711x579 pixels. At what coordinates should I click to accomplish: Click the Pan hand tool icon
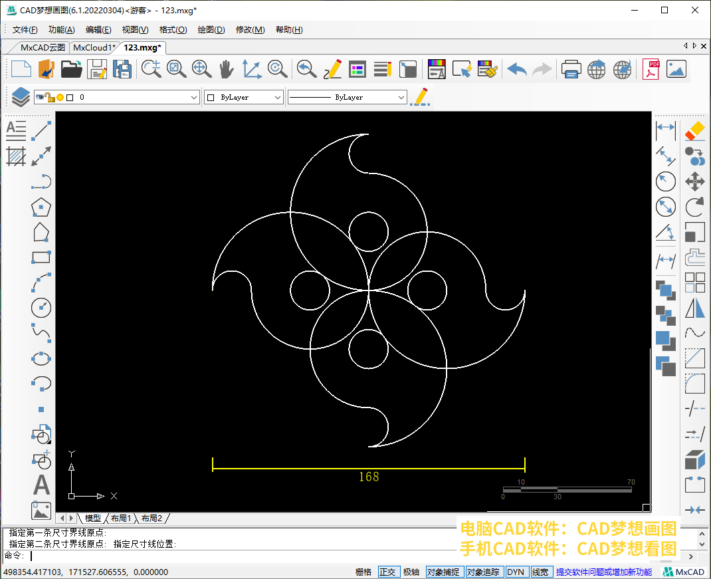[227, 68]
